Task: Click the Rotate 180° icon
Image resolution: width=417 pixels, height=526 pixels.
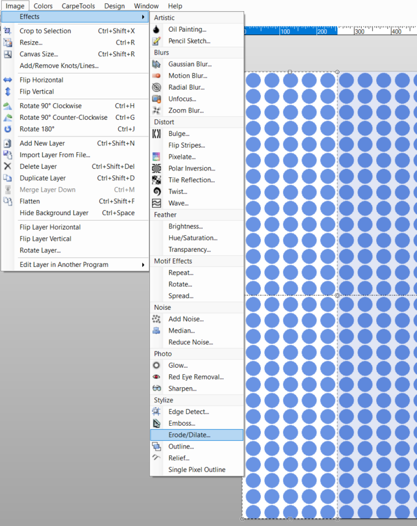Action: [8, 129]
